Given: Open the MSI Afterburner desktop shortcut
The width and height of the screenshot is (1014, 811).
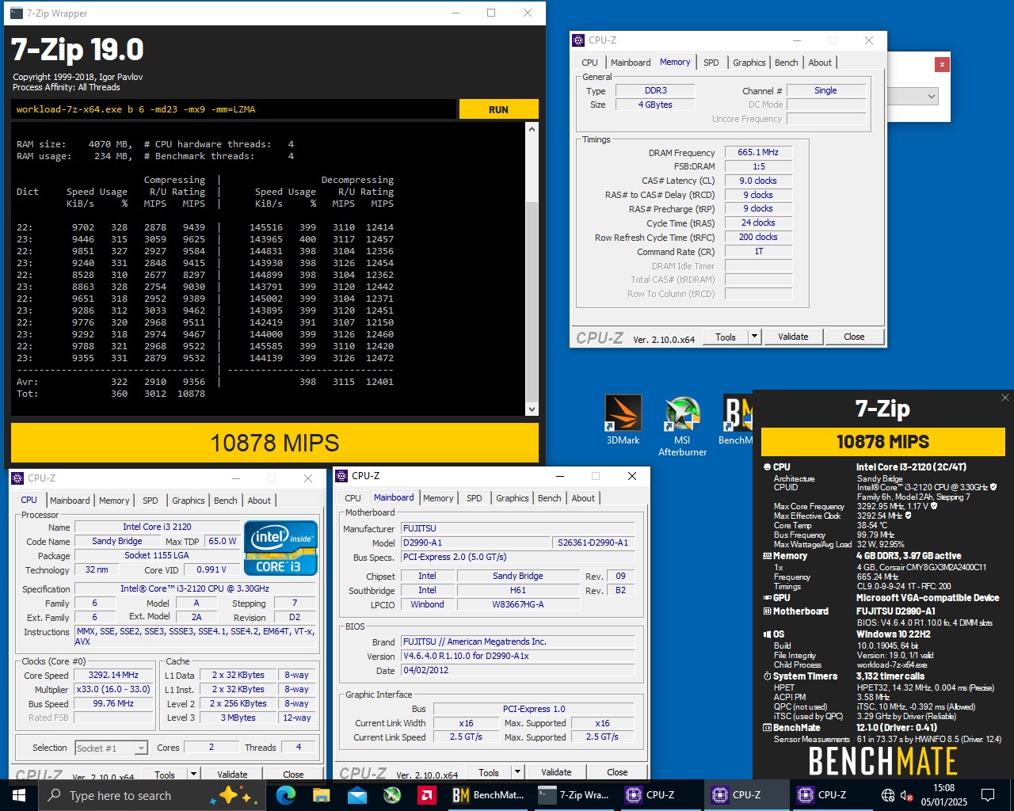Looking at the screenshot, I should point(682,426).
